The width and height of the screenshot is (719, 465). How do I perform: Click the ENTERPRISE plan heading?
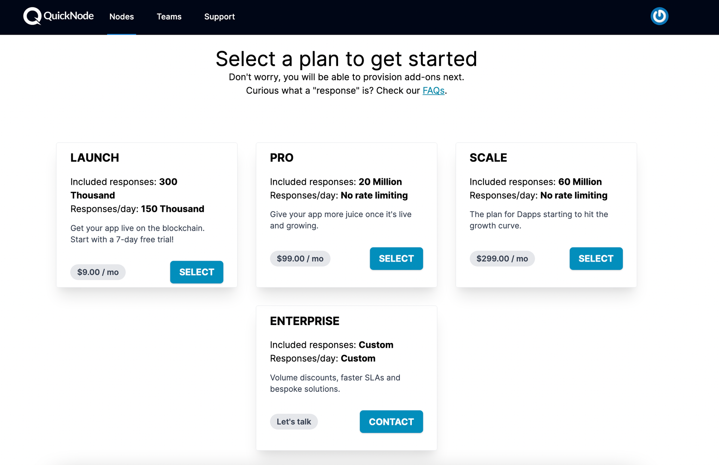coord(305,321)
